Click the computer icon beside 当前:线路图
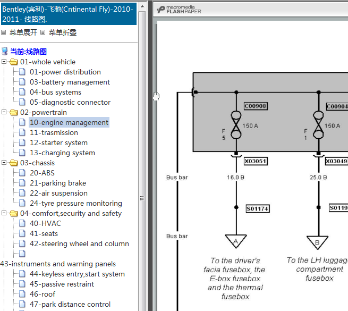The height and width of the screenshot is (311, 348). click(x=5, y=52)
